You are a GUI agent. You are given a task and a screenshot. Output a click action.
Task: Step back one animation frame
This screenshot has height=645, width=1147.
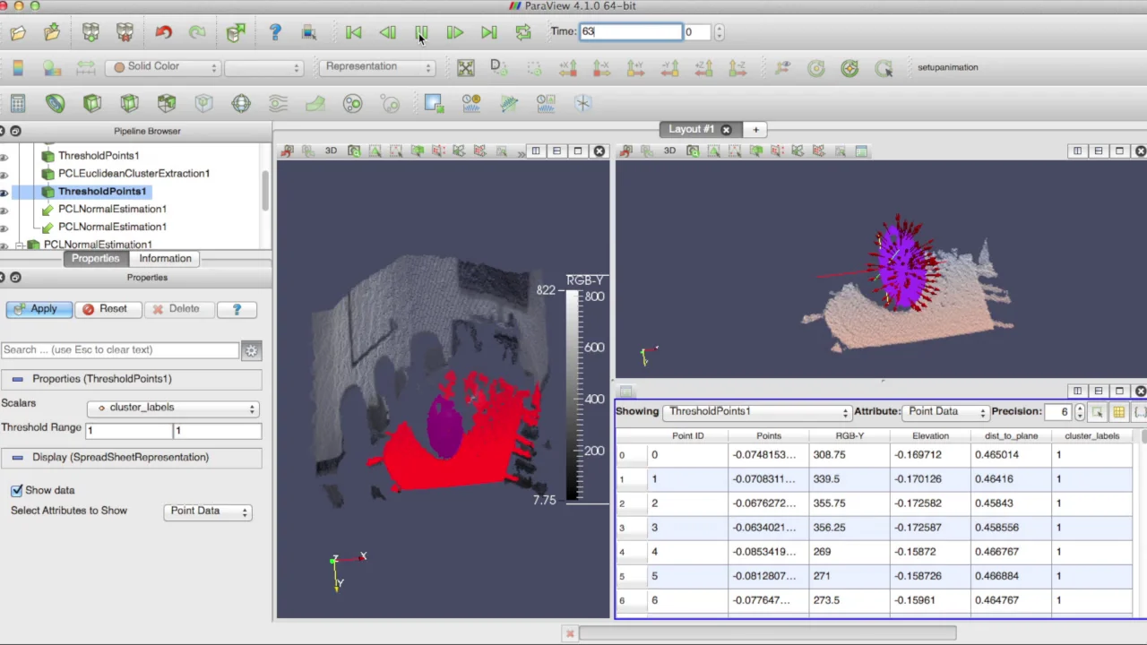387,33
